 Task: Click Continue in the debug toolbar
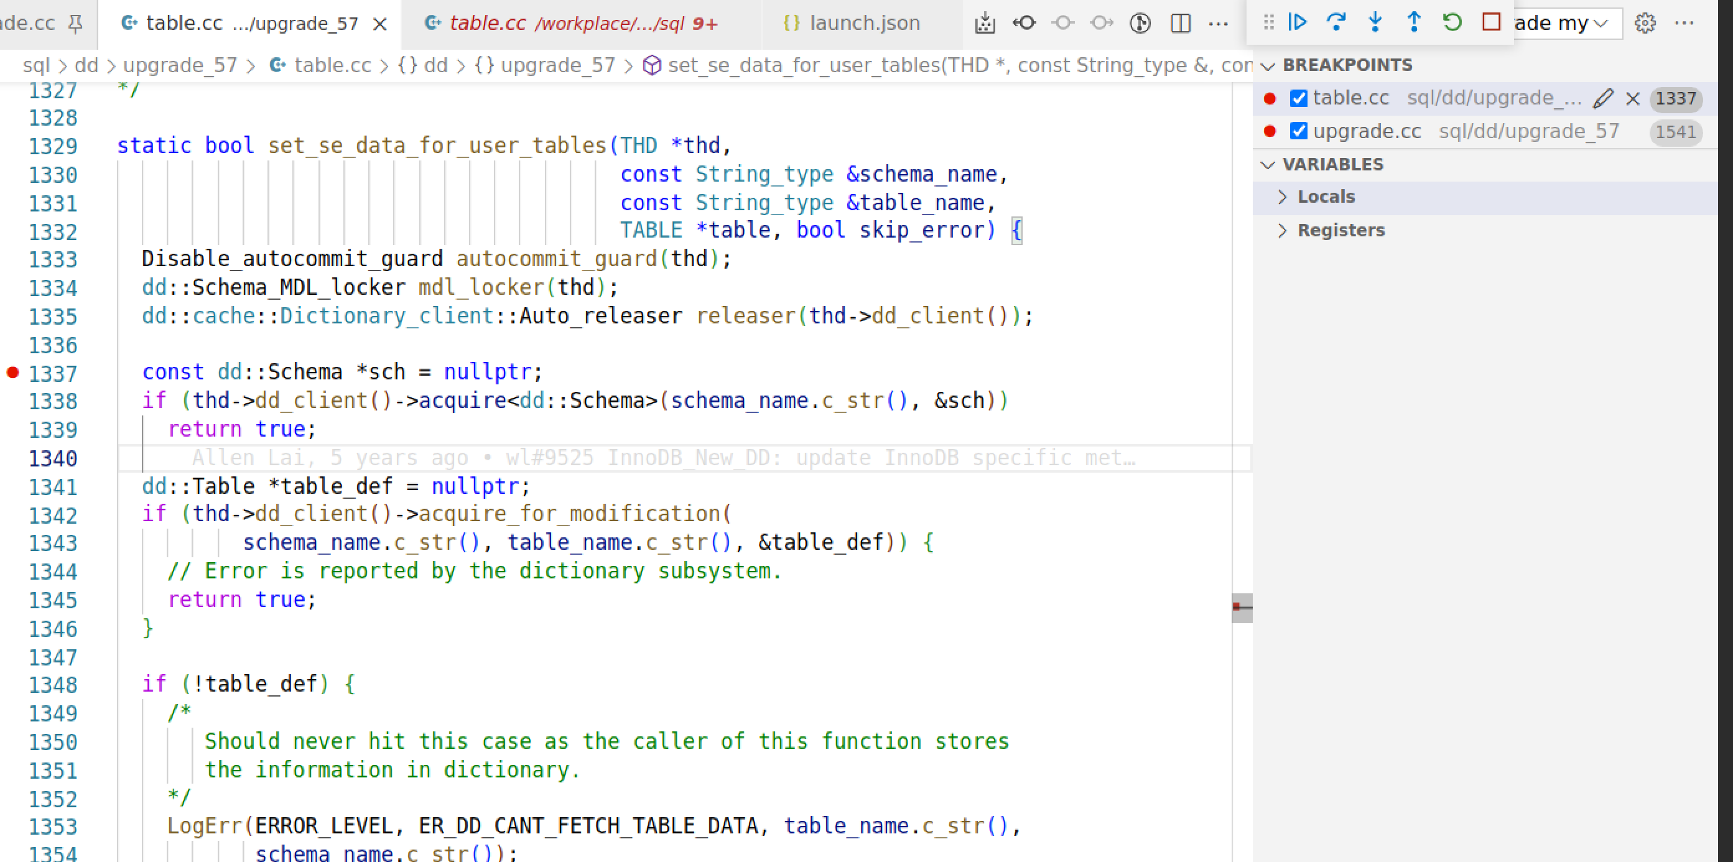click(1297, 22)
